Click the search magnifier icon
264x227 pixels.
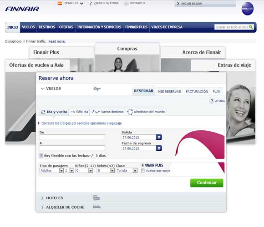(251, 27)
